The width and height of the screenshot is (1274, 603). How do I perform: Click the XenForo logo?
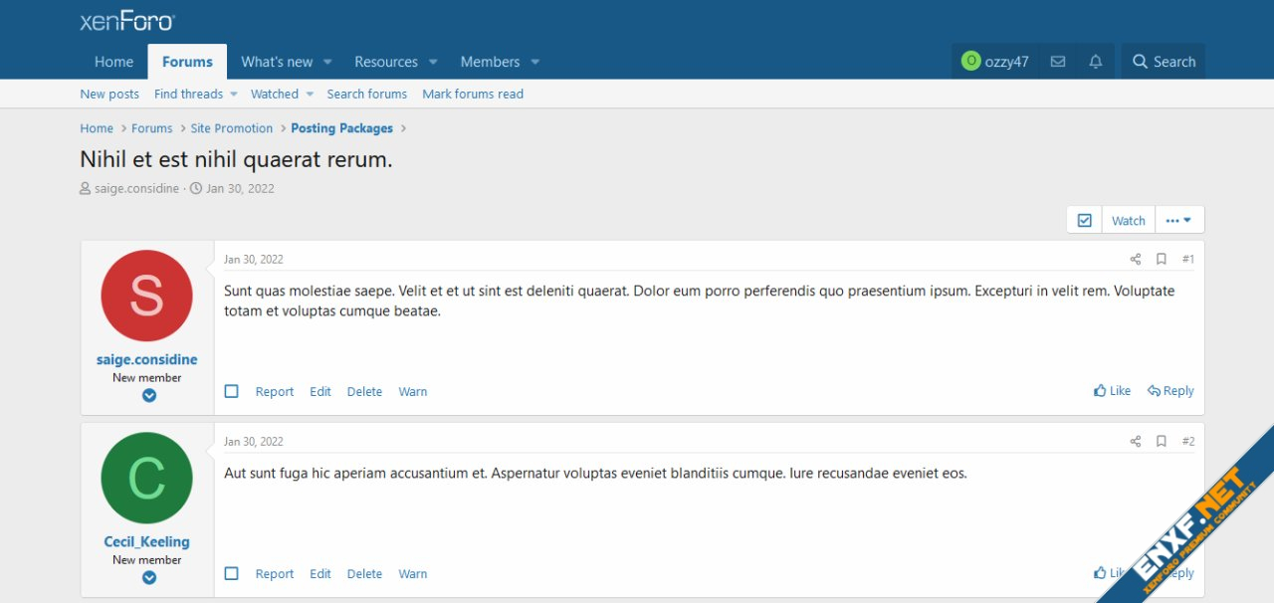(127, 21)
